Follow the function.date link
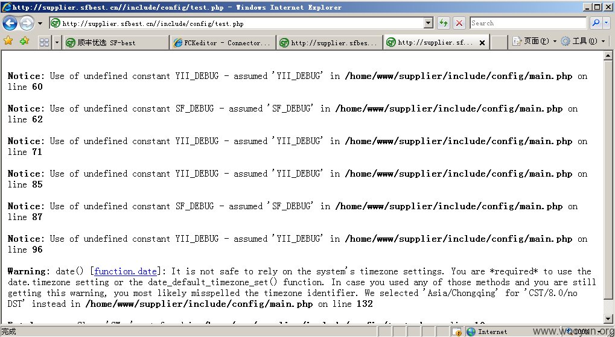Viewport: 615px width, 337px height. pos(125,271)
